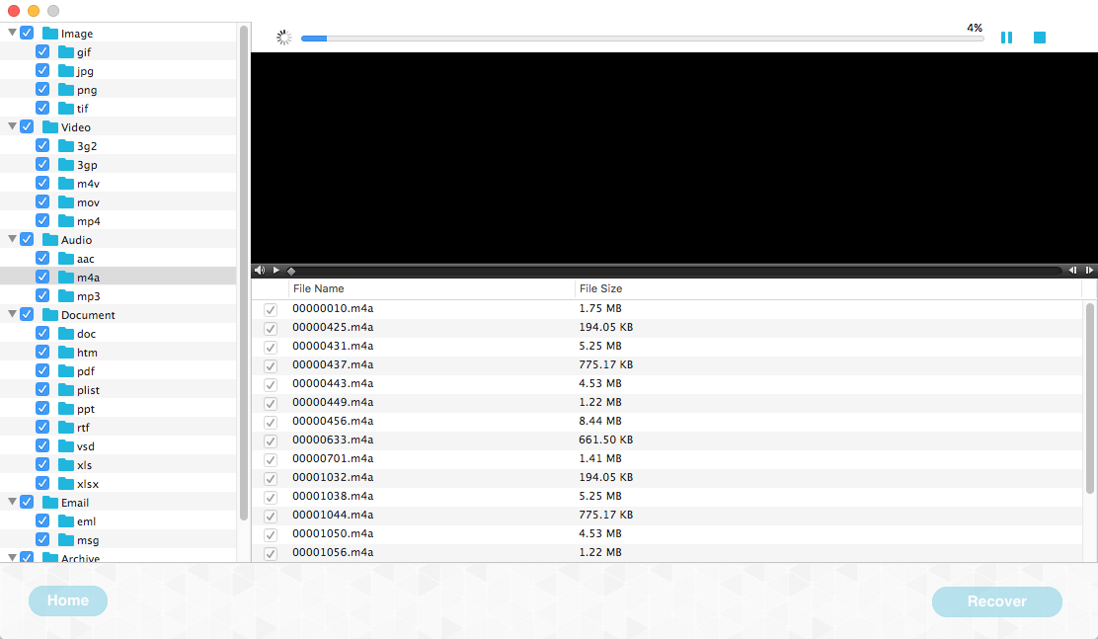Click the preview seek track
1098x639 pixels.
pyautogui.click(x=677, y=271)
